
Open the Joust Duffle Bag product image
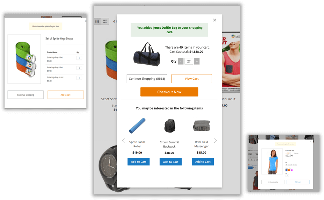(x=147, y=55)
